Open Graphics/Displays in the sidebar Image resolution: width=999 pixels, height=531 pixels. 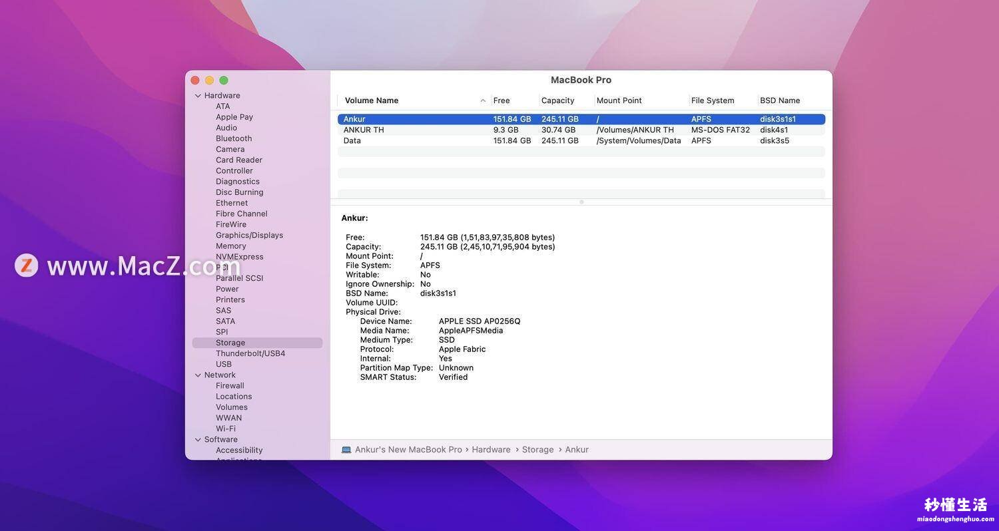[x=249, y=235]
